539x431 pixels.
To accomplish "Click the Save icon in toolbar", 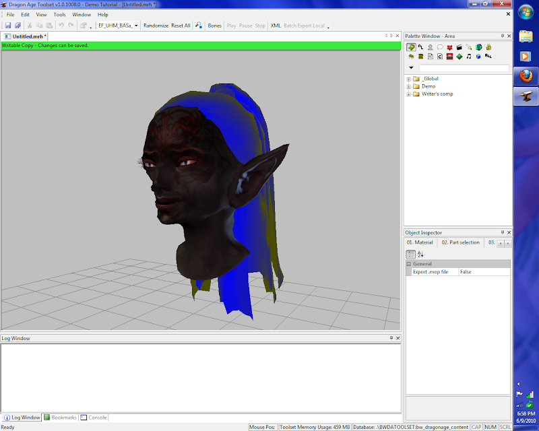I will [8, 26].
